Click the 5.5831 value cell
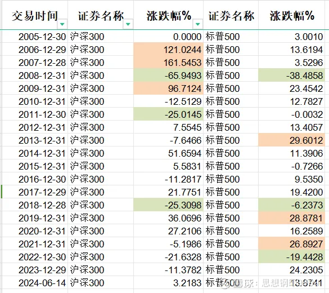 [x=168, y=166]
